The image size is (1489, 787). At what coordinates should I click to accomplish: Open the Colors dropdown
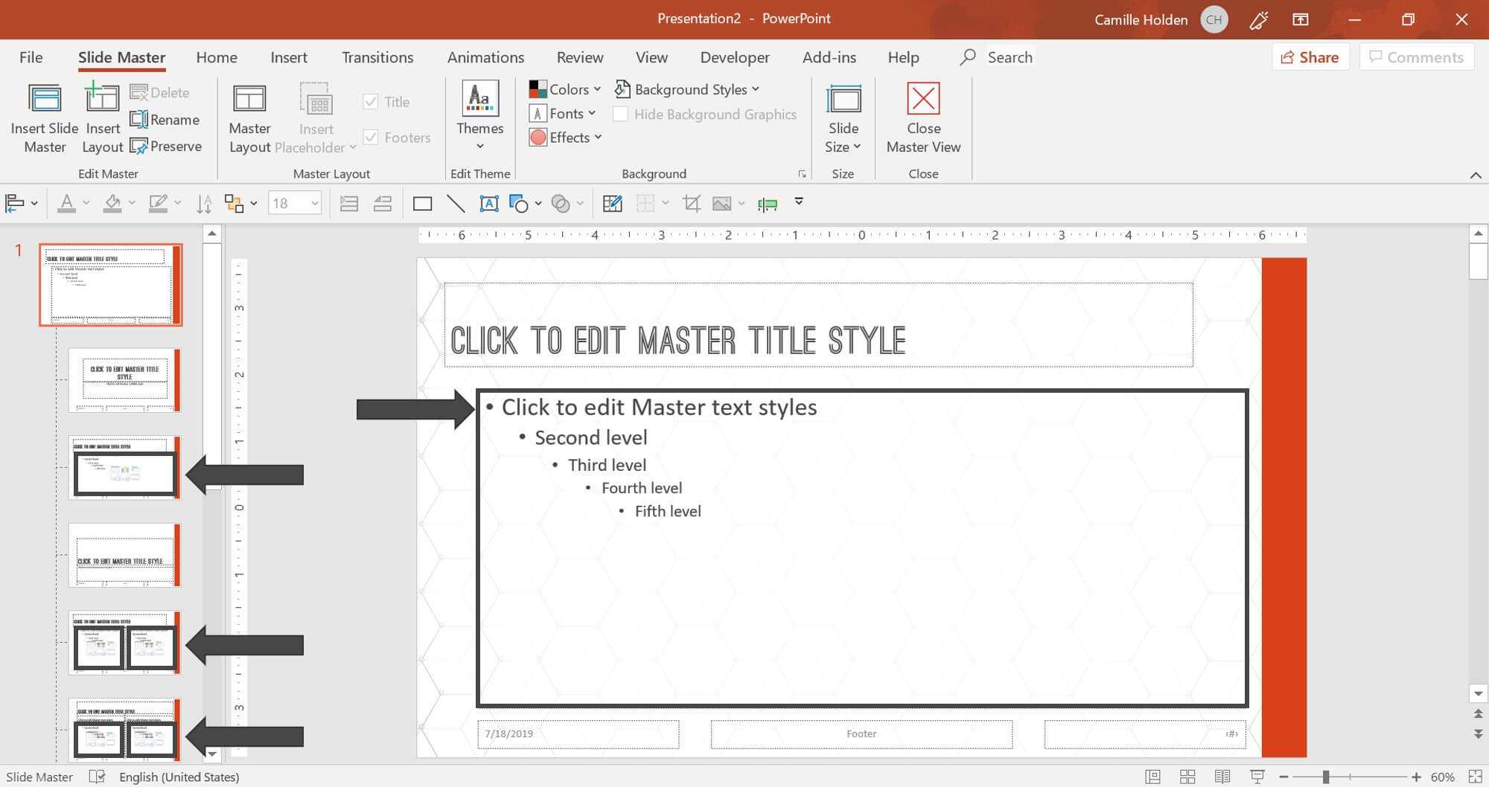pos(565,89)
